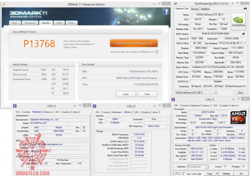Click CPU-Z CPU window Z icon

[173, 100]
